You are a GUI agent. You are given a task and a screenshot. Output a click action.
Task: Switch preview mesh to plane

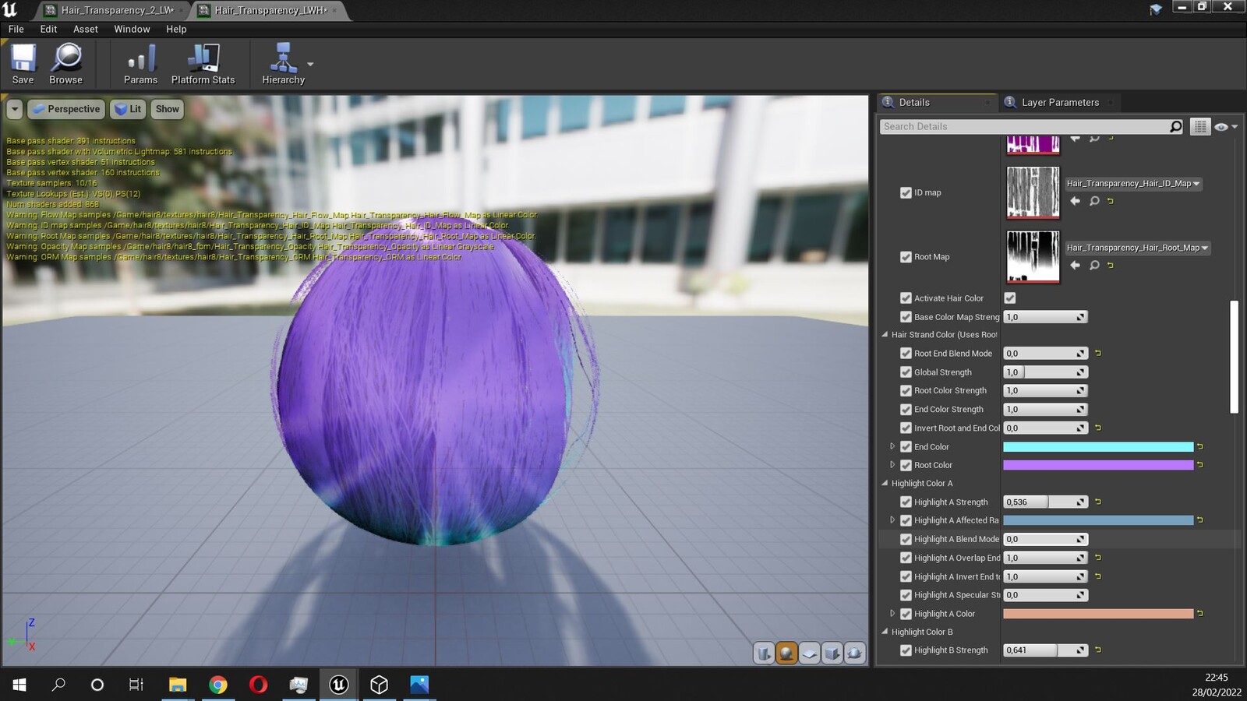pos(809,653)
